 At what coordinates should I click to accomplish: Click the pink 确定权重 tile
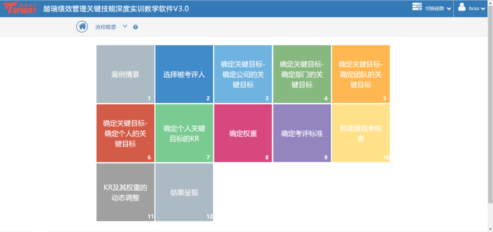243,133
